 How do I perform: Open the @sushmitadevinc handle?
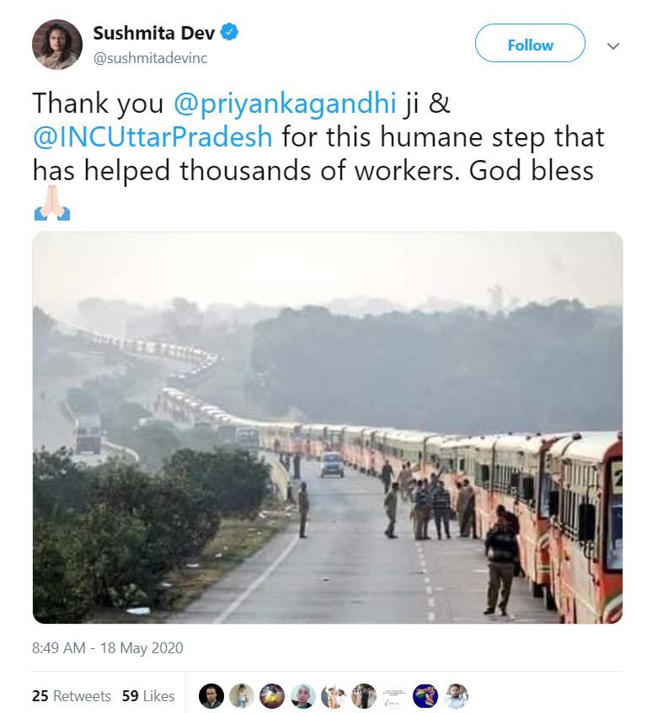tap(150, 58)
